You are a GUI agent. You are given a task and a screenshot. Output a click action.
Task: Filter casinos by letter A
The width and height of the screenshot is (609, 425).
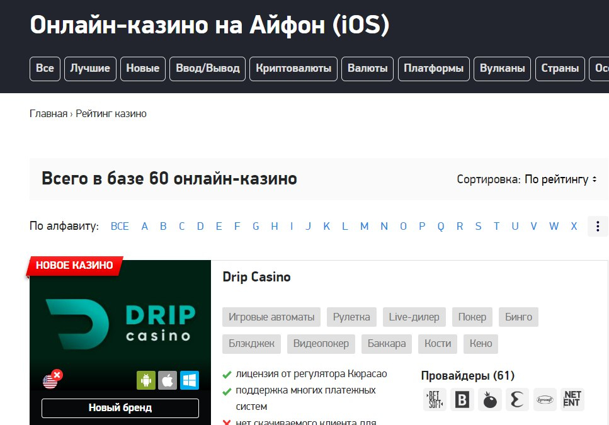pos(144,226)
